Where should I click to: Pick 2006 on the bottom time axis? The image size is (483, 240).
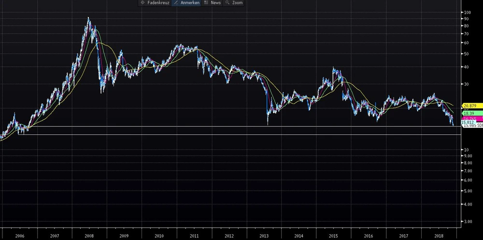[x=19, y=236]
